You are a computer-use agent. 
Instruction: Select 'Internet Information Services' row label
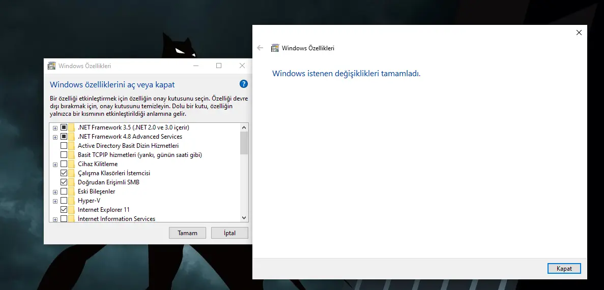pos(117,219)
